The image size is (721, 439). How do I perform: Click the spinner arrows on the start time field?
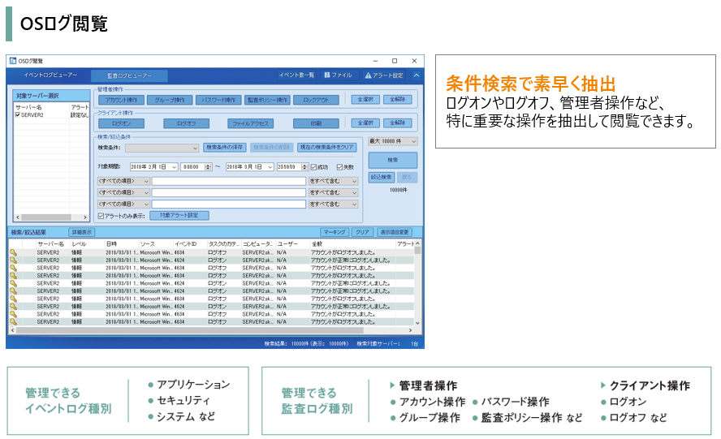(x=208, y=166)
